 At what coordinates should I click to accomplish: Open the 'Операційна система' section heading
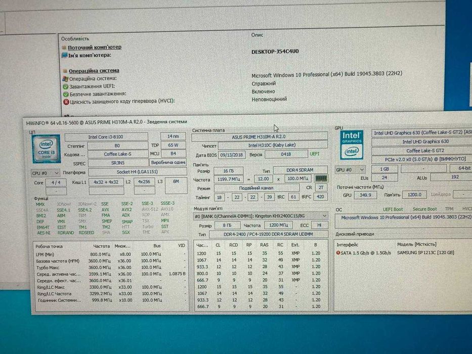(94, 71)
